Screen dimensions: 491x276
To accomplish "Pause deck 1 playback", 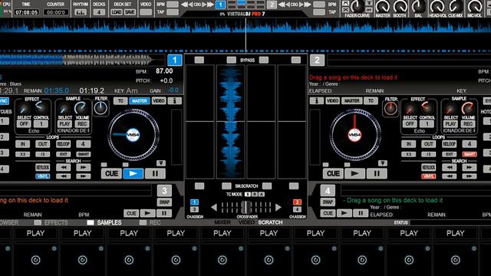I will (x=155, y=173).
